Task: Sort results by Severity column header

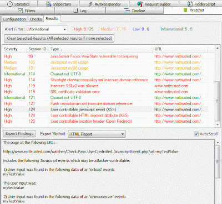Action: pos(11,49)
